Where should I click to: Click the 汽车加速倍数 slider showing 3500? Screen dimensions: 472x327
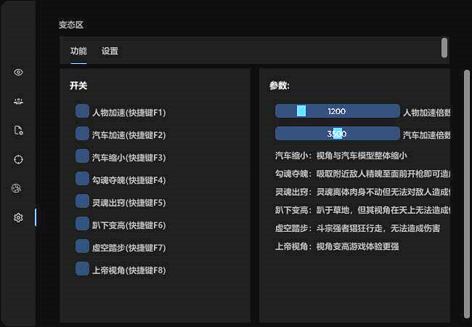tap(337, 134)
